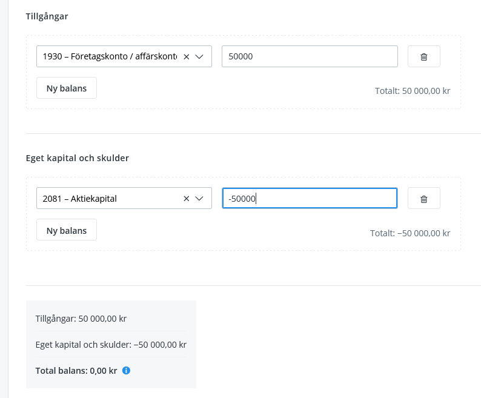Click the amount field containing -50000
The image size is (481, 398).
(310, 198)
